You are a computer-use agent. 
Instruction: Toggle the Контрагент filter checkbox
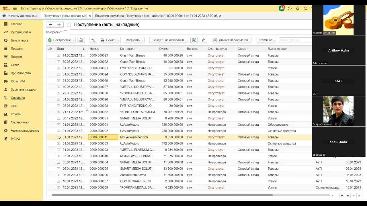click(x=65, y=32)
